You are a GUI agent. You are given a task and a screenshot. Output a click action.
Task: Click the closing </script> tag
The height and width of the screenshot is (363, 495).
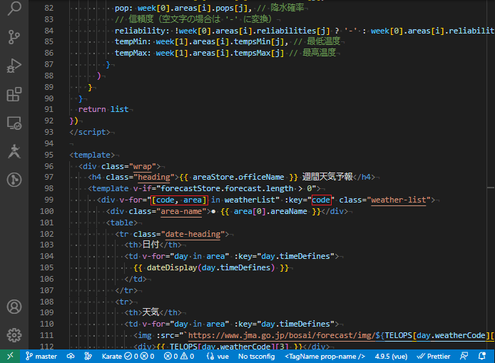(x=90, y=132)
